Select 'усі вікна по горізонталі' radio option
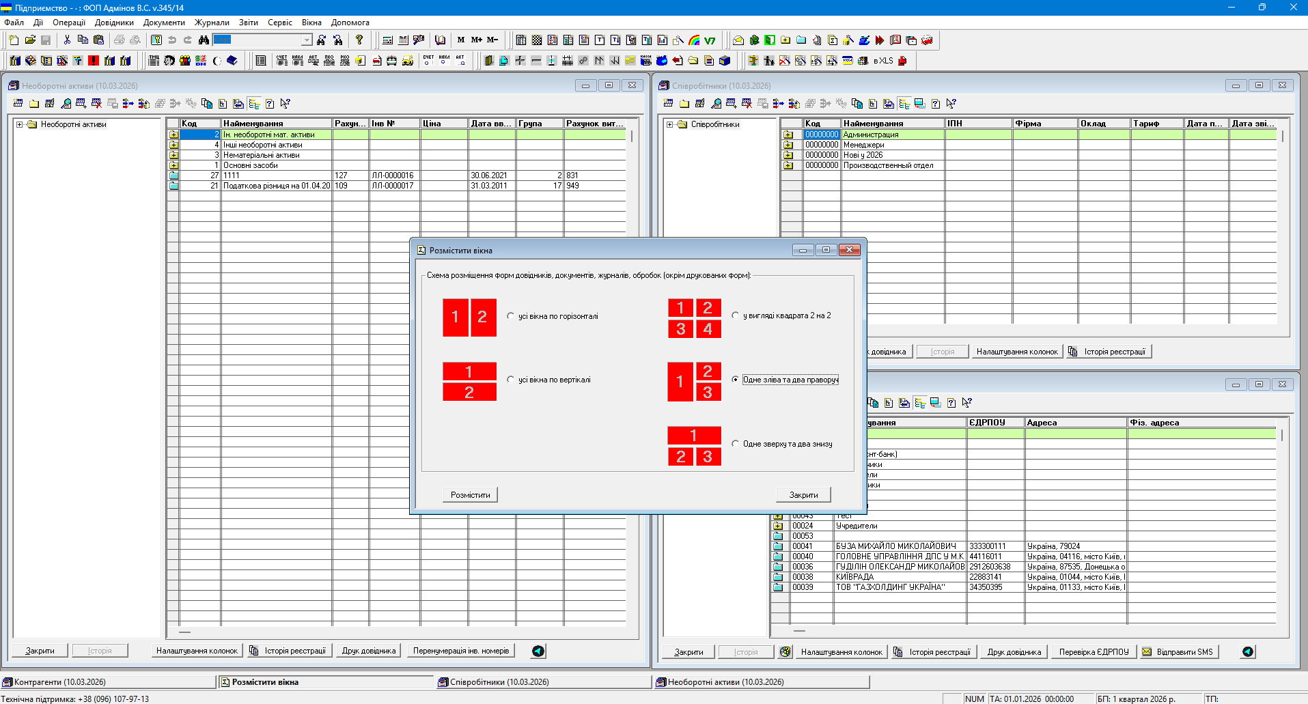This screenshot has height=704, width=1308. [511, 316]
